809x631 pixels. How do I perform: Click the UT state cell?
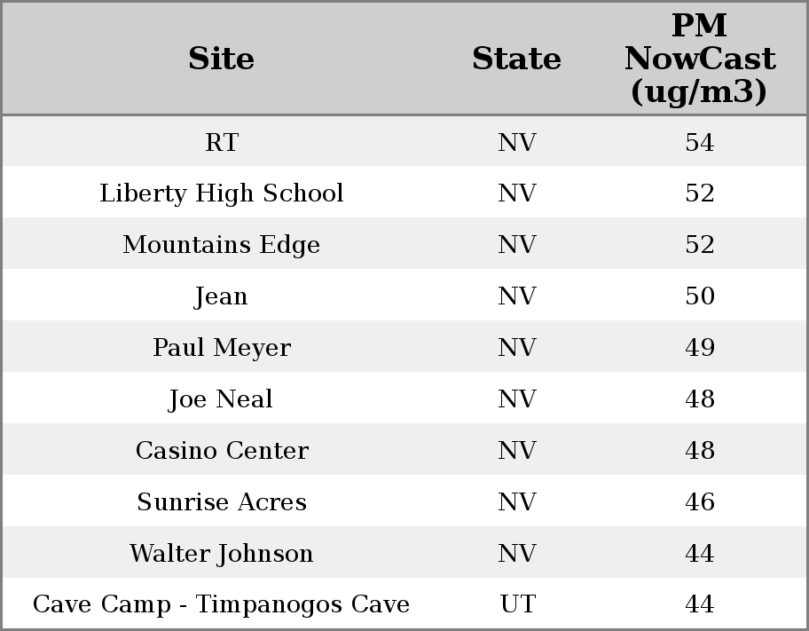517,604
